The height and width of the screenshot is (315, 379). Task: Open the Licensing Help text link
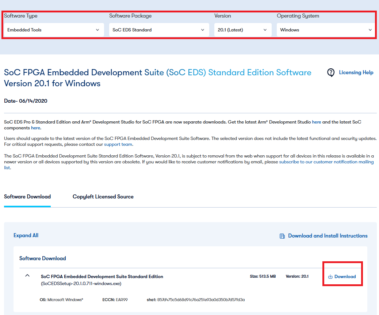[356, 72]
